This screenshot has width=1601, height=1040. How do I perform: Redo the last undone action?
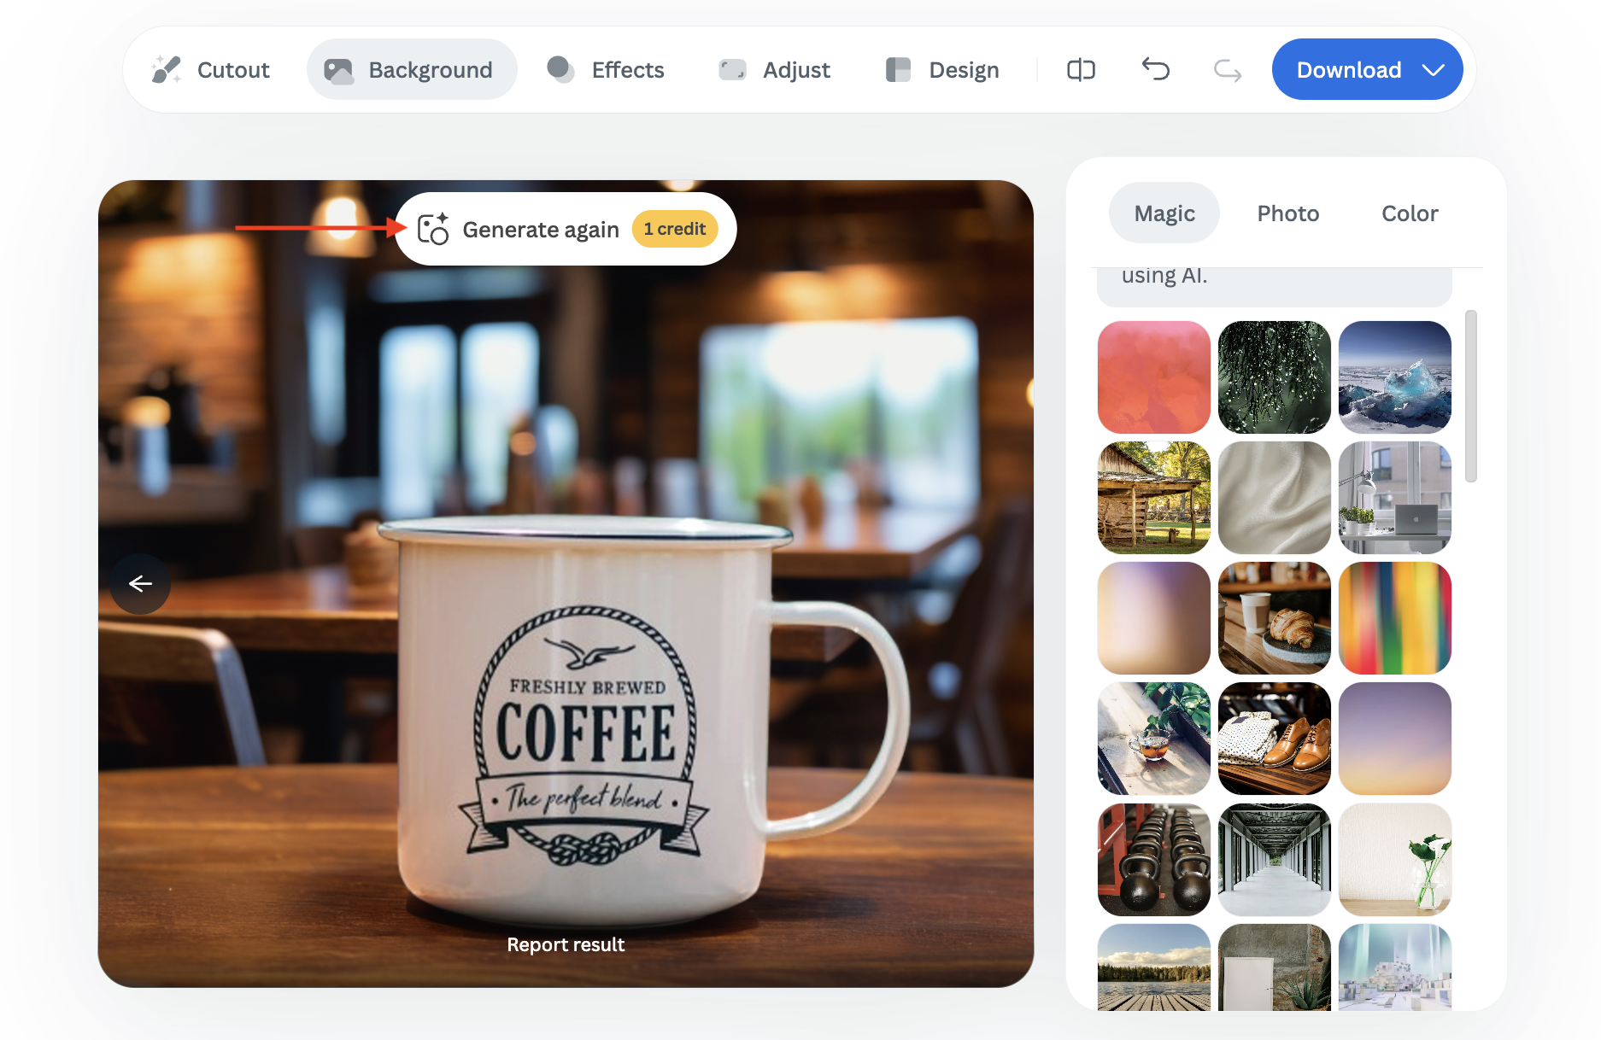pyautogui.click(x=1227, y=69)
